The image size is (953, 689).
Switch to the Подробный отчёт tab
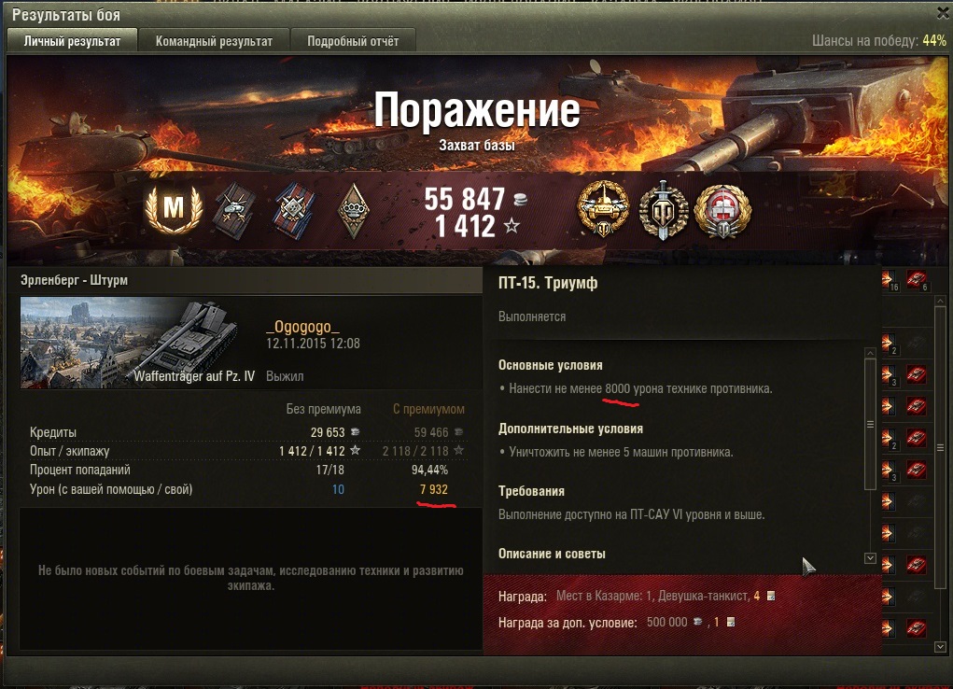click(353, 41)
